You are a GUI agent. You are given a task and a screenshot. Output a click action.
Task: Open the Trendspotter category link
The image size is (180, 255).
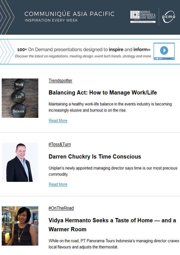[60, 80]
